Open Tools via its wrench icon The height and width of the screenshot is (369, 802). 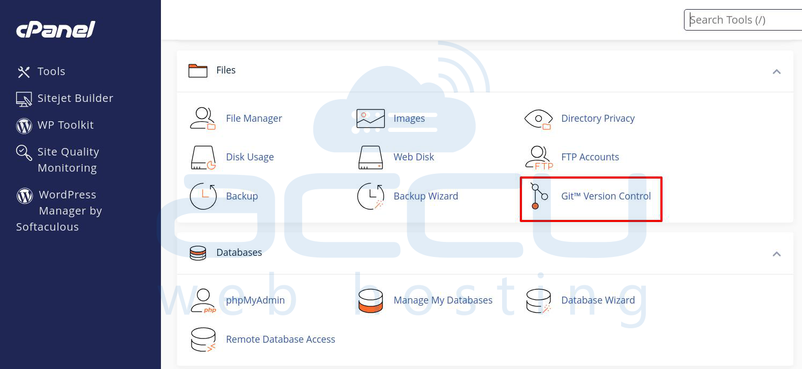(24, 72)
